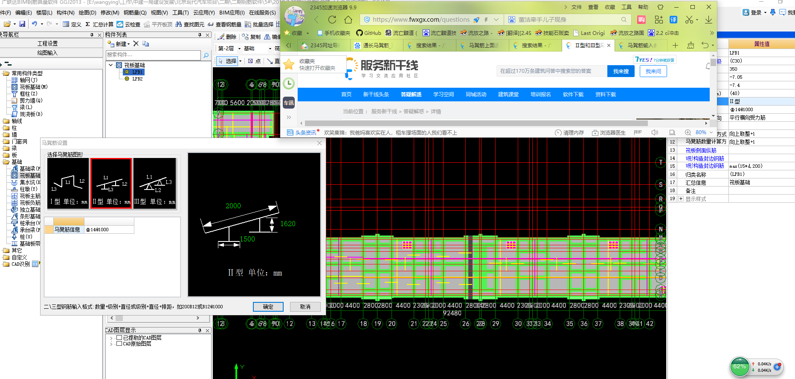Screen dimensions: 795x379
Task: Select the 点 point drawing tool
Action: tap(255, 61)
